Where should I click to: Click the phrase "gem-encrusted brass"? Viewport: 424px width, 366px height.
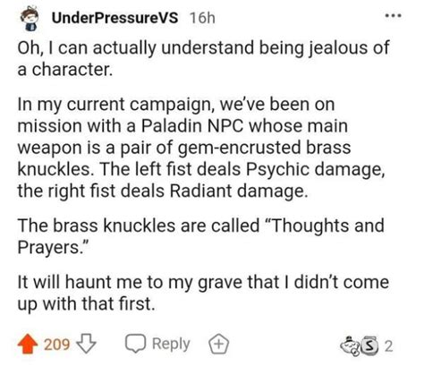pos(264,148)
